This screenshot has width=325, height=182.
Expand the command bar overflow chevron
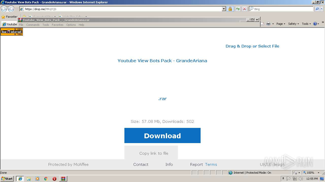click(323, 22)
